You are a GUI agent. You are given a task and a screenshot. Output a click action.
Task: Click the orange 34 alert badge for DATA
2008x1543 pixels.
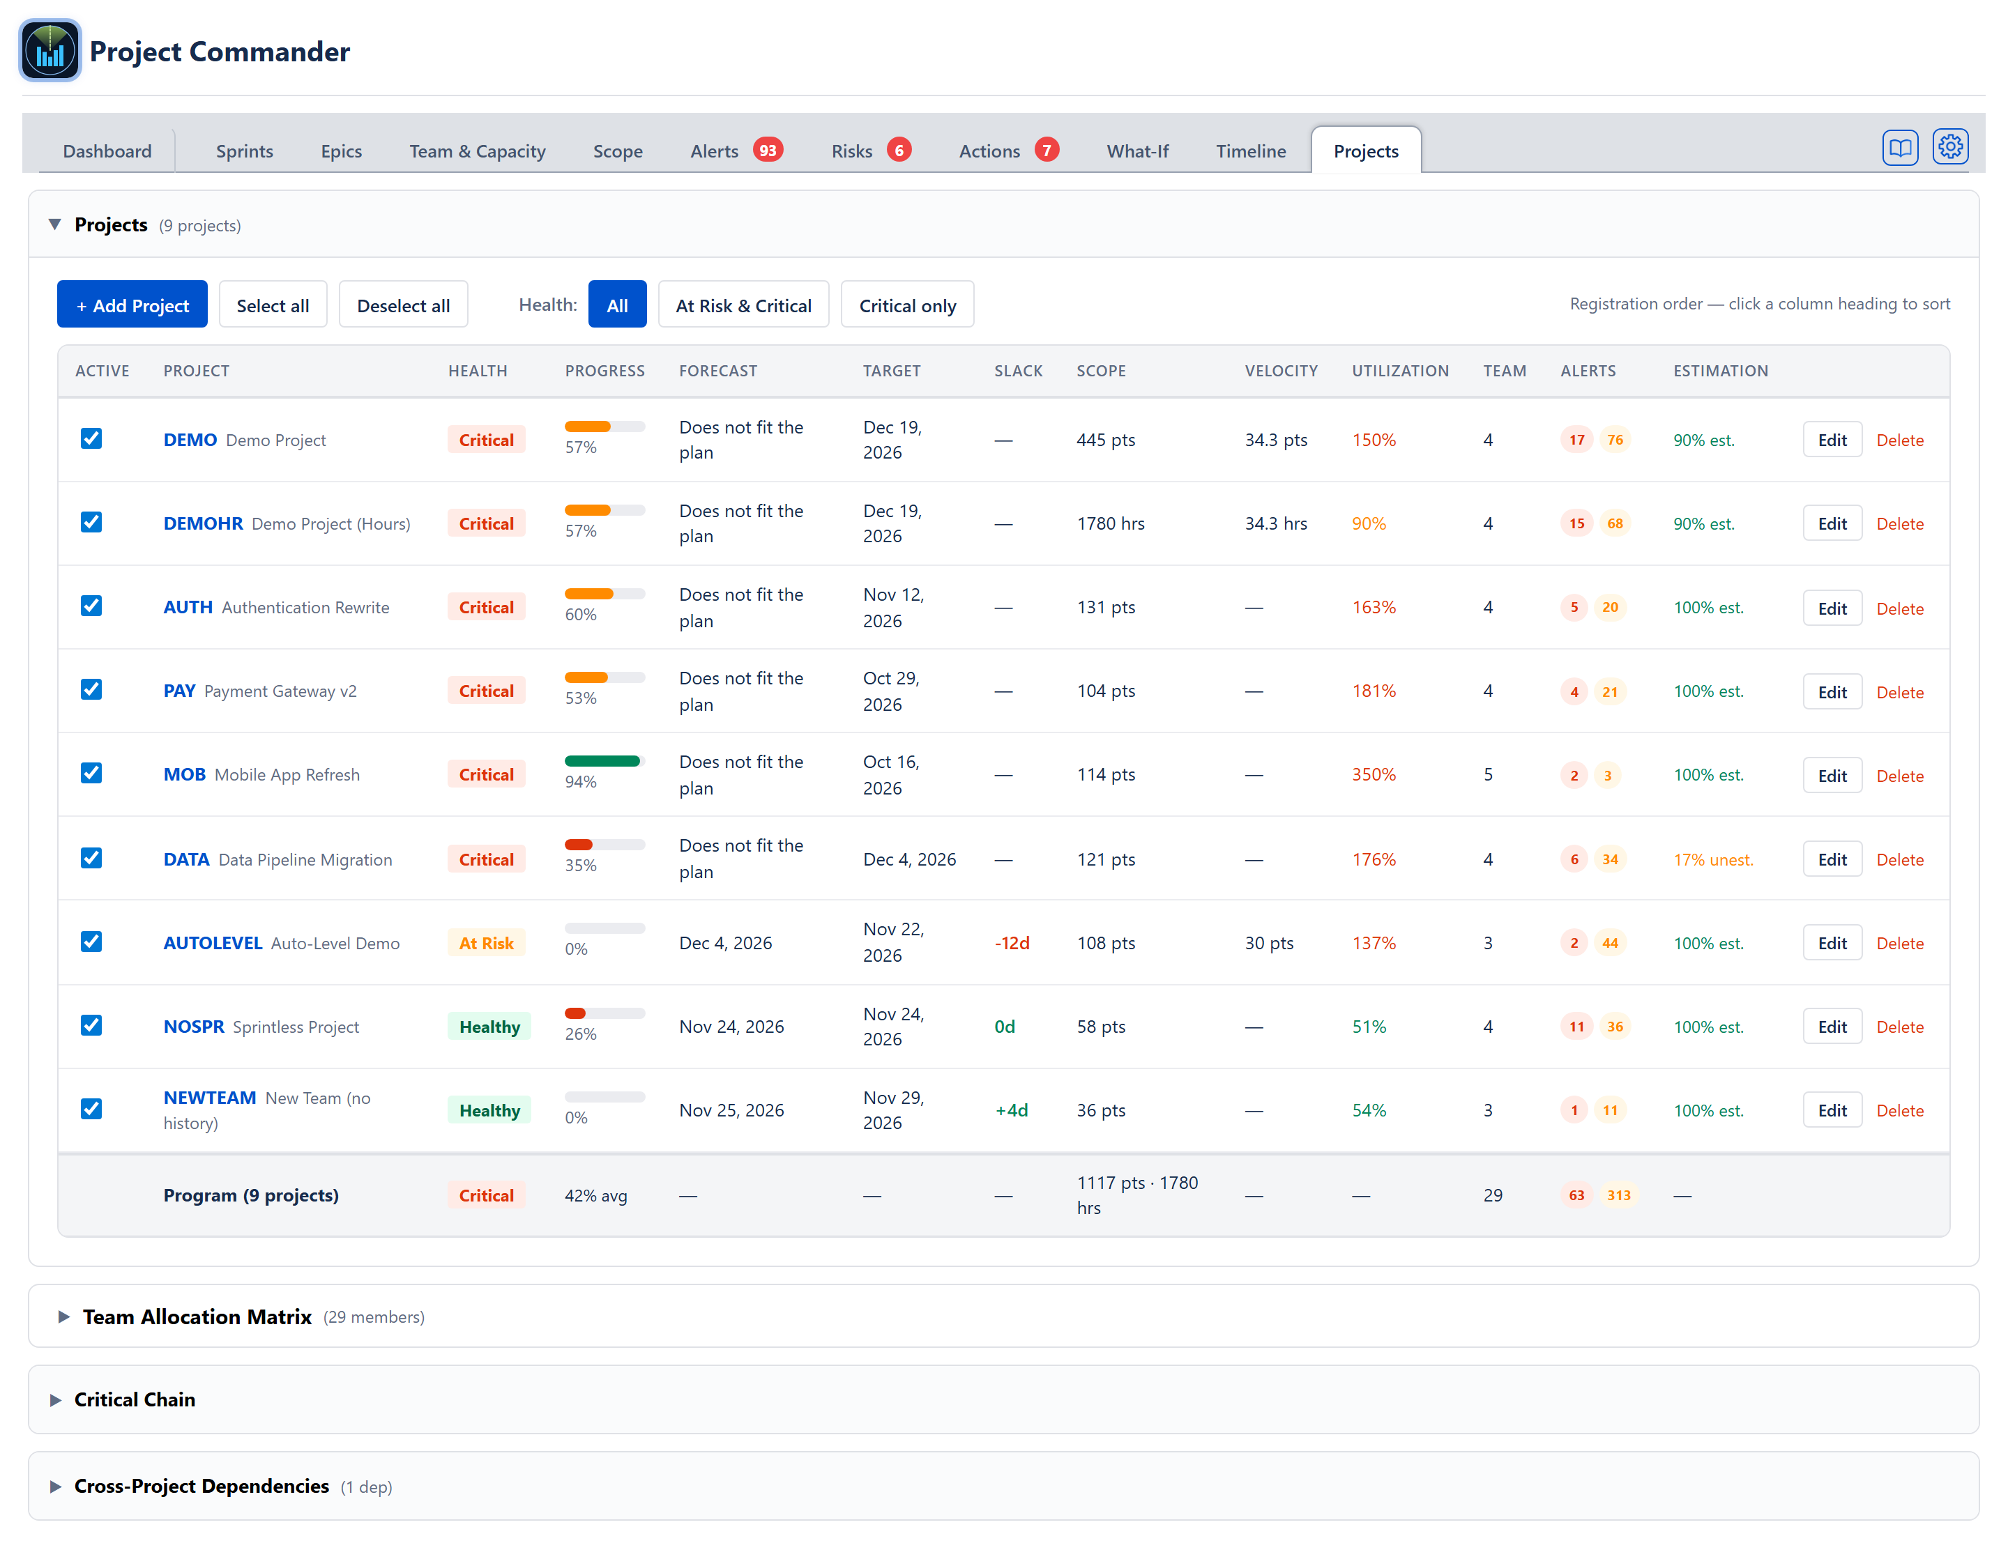coord(1609,860)
